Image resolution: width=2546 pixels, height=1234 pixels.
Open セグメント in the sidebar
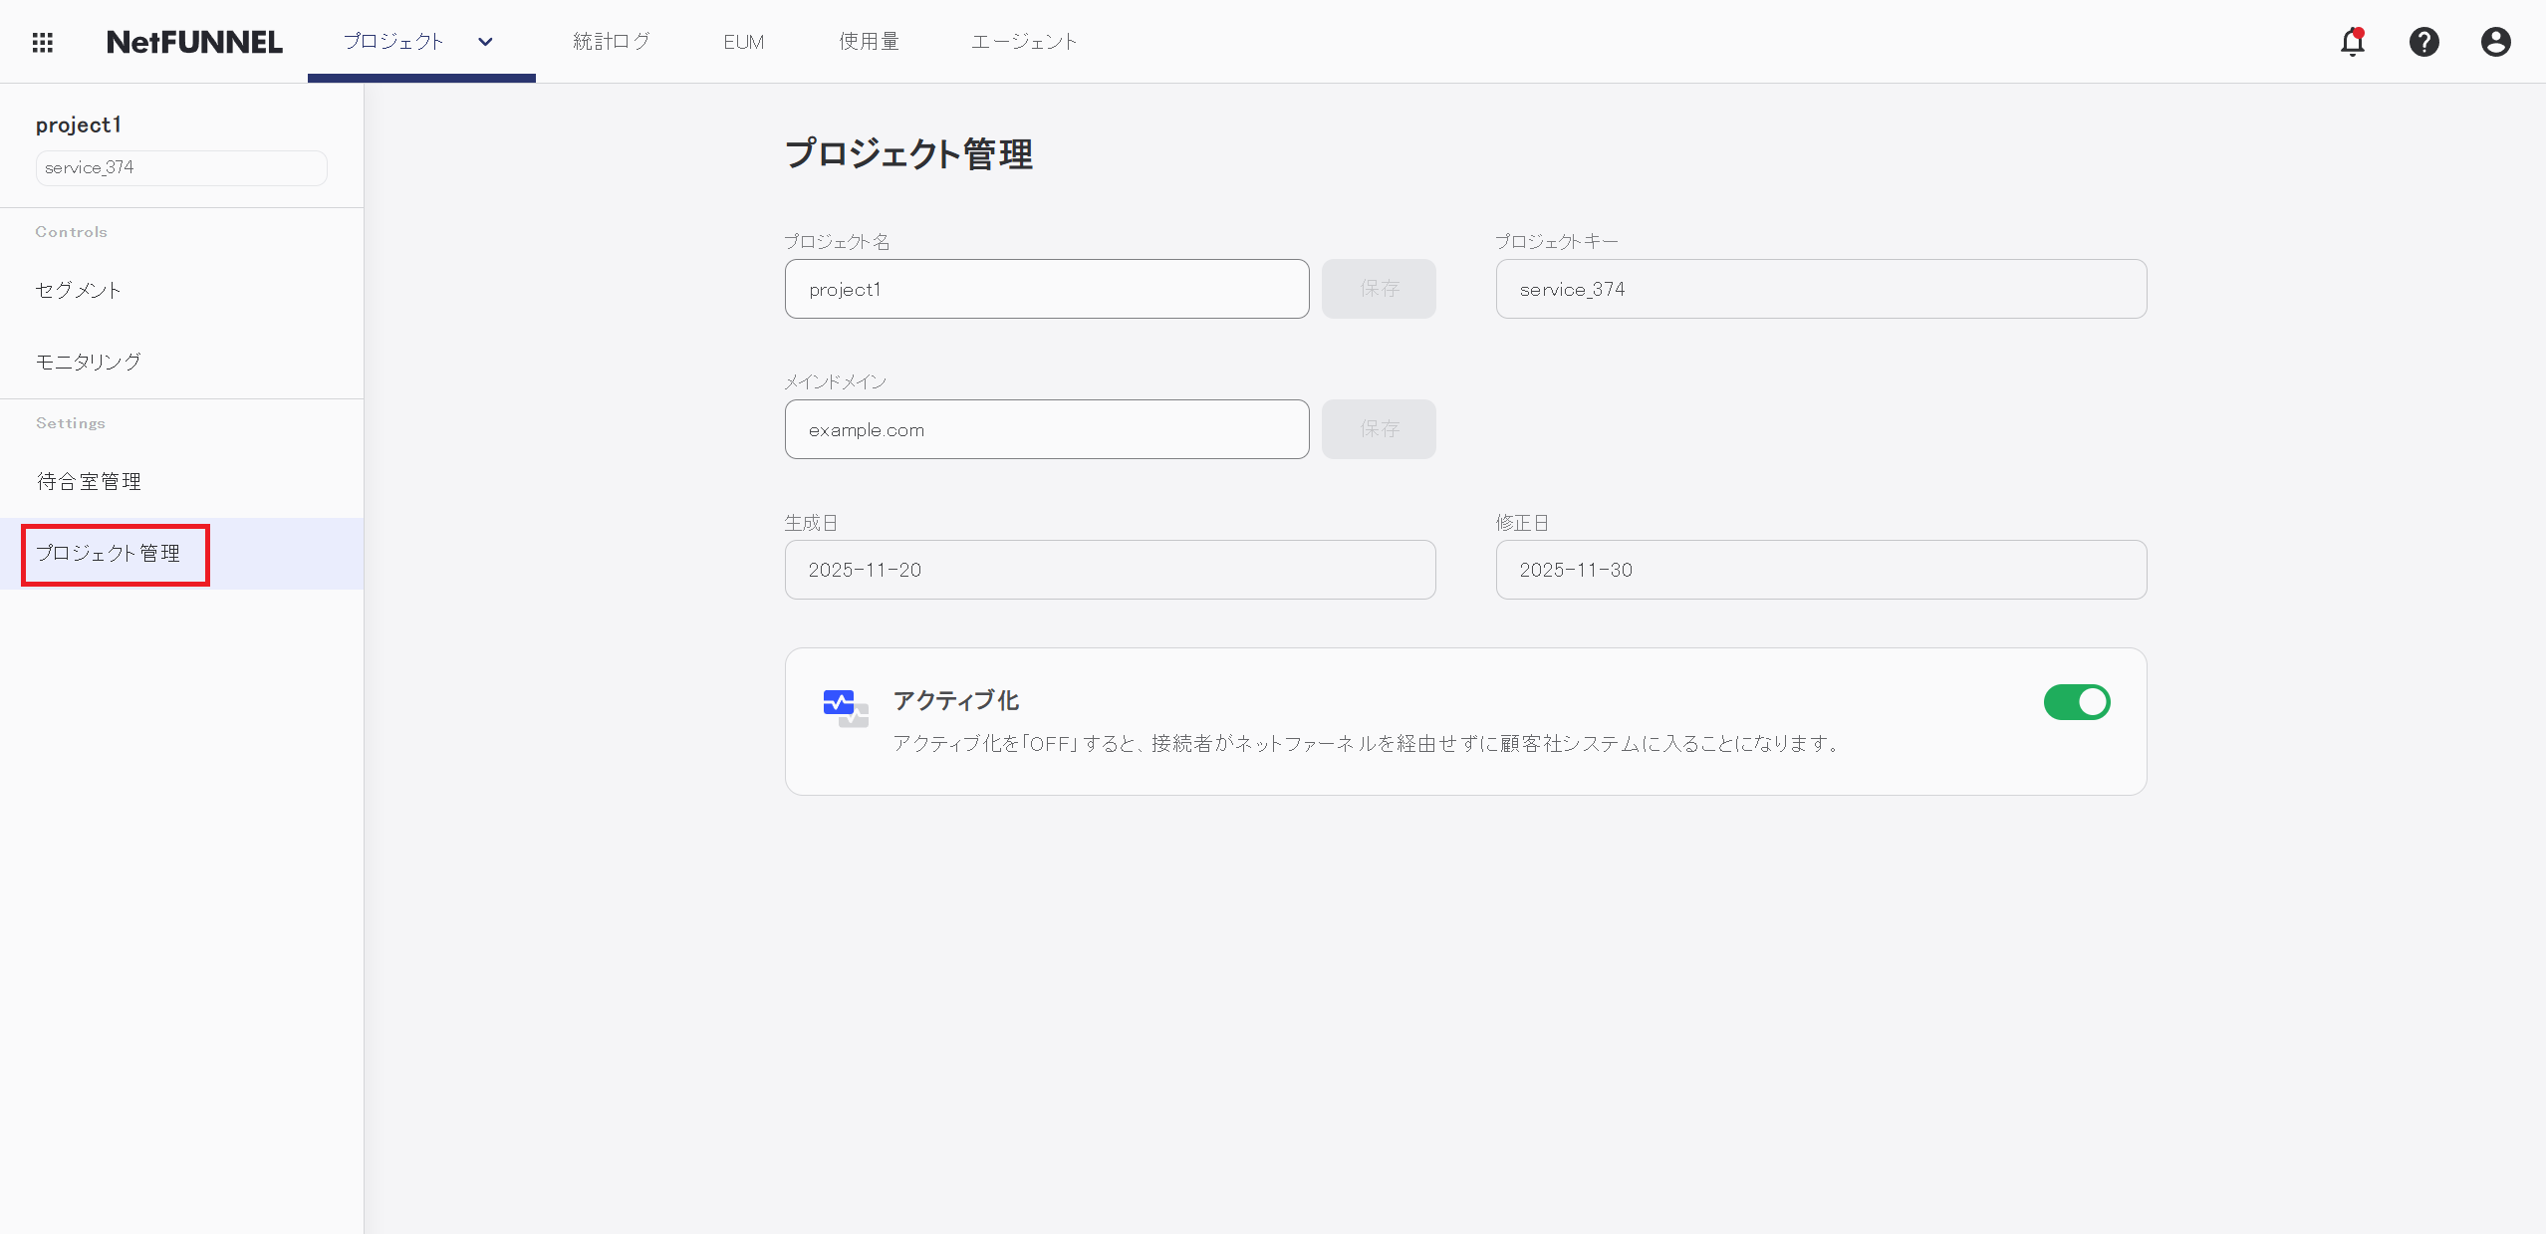tap(78, 290)
